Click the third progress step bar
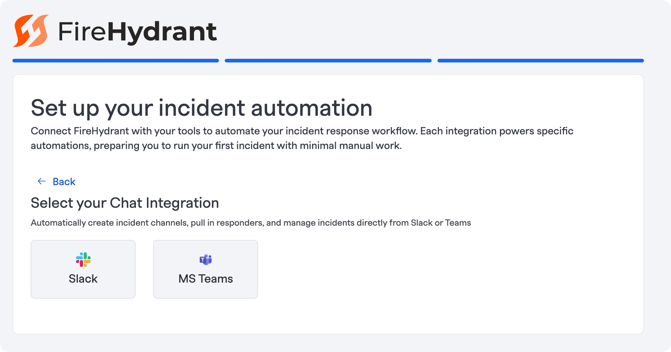This screenshot has width=671, height=352. (541, 61)
